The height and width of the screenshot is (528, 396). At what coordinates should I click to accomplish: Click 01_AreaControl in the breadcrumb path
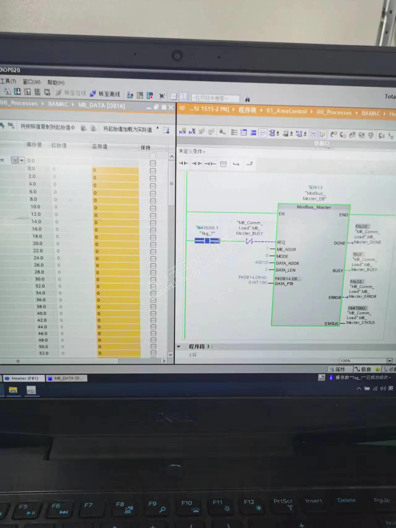tap(287, 111)
